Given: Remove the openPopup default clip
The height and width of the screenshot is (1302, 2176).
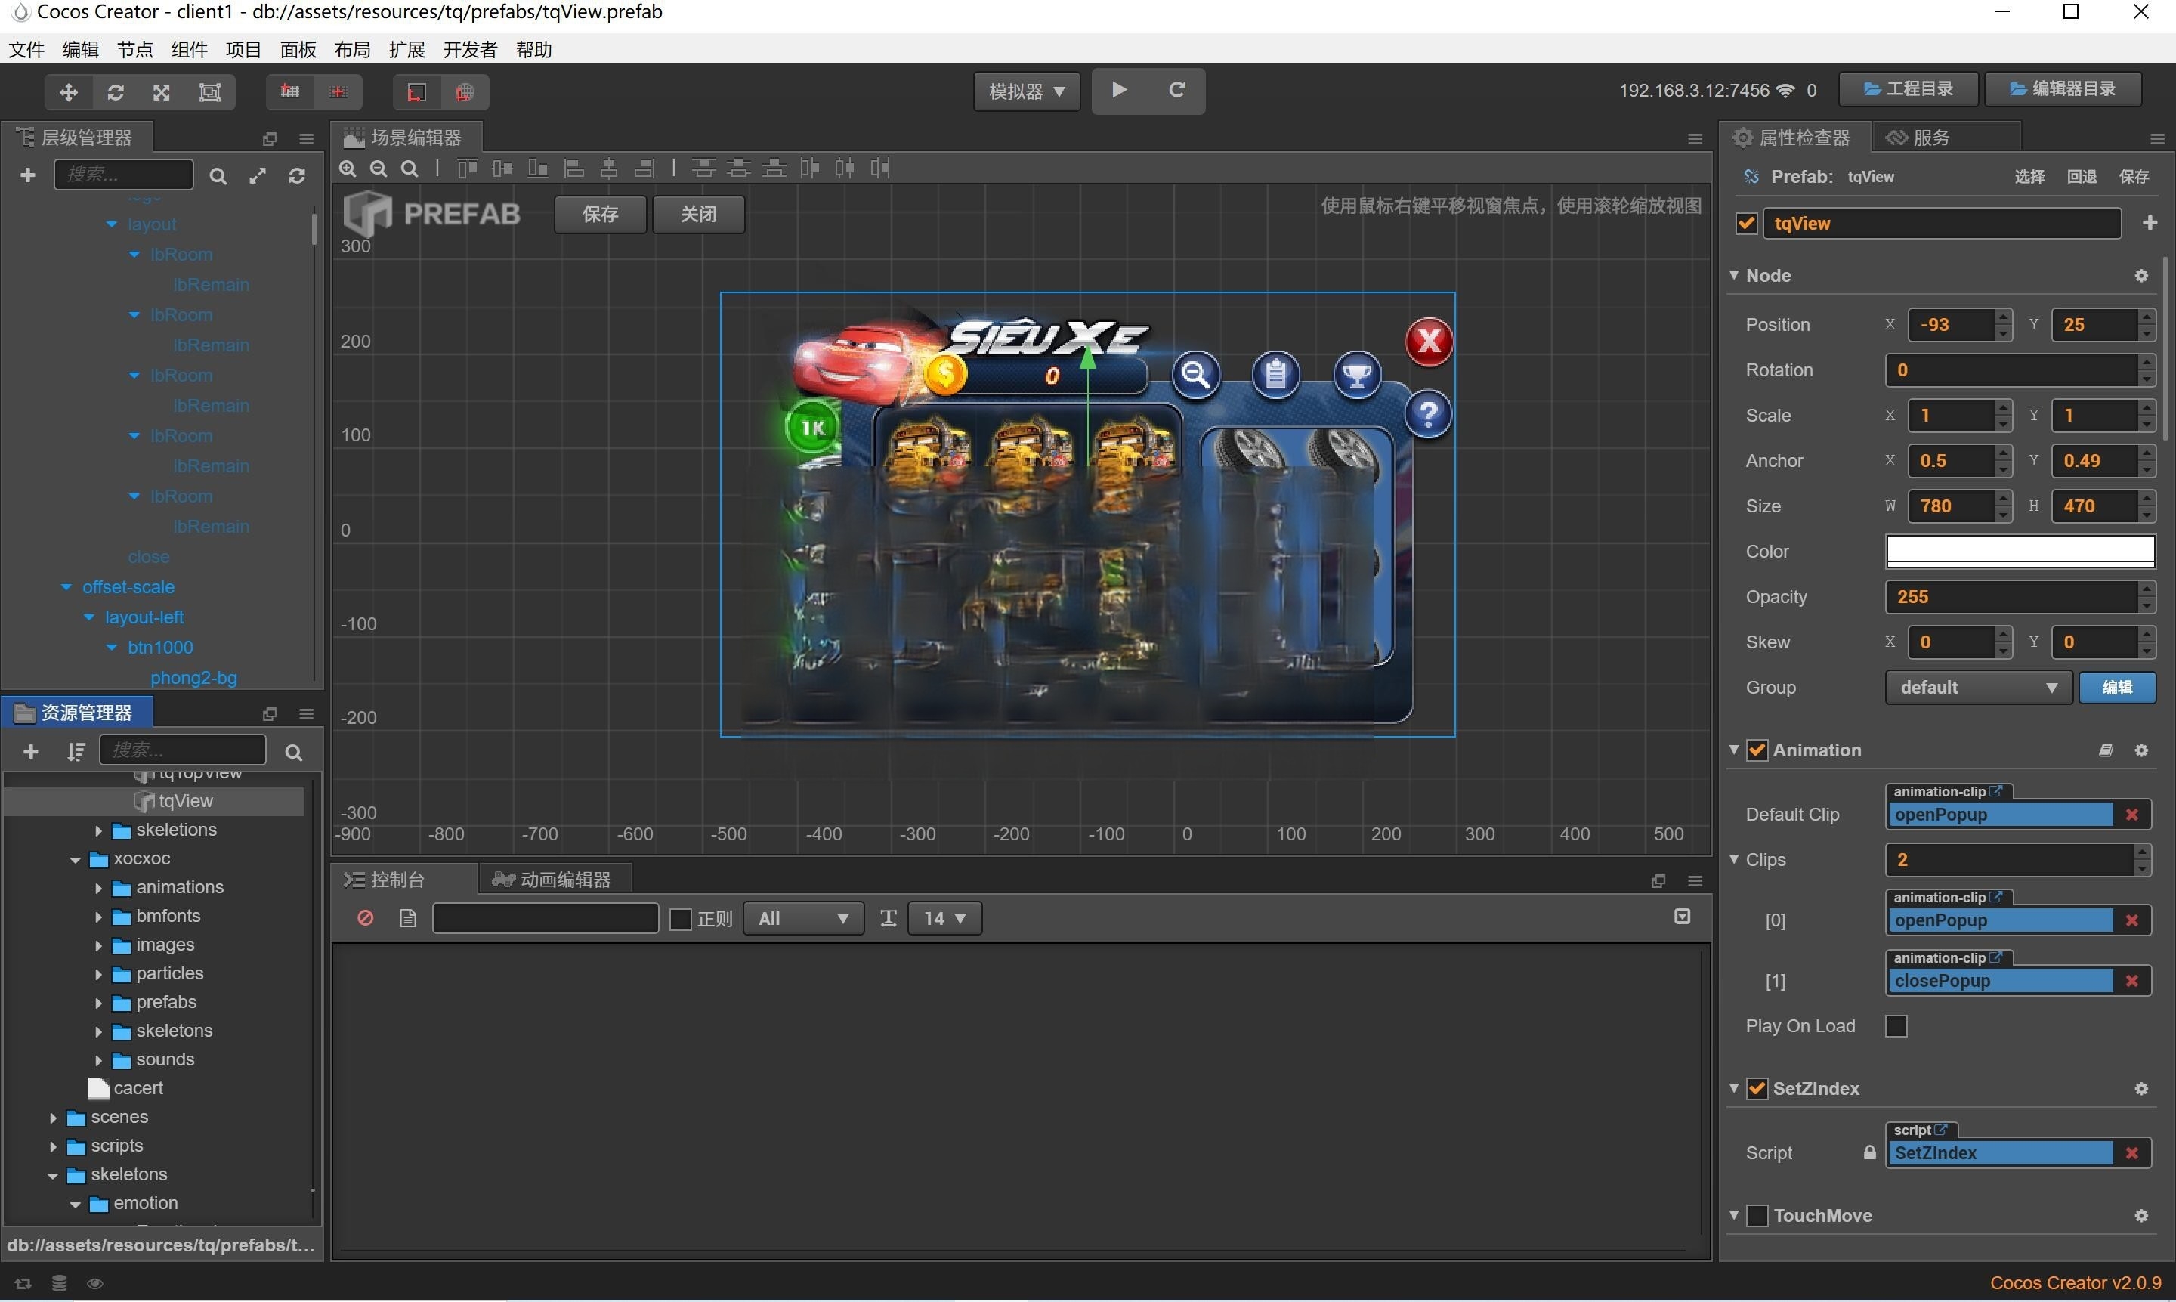Looking at the screenshot, I should tap(2132, 814).
